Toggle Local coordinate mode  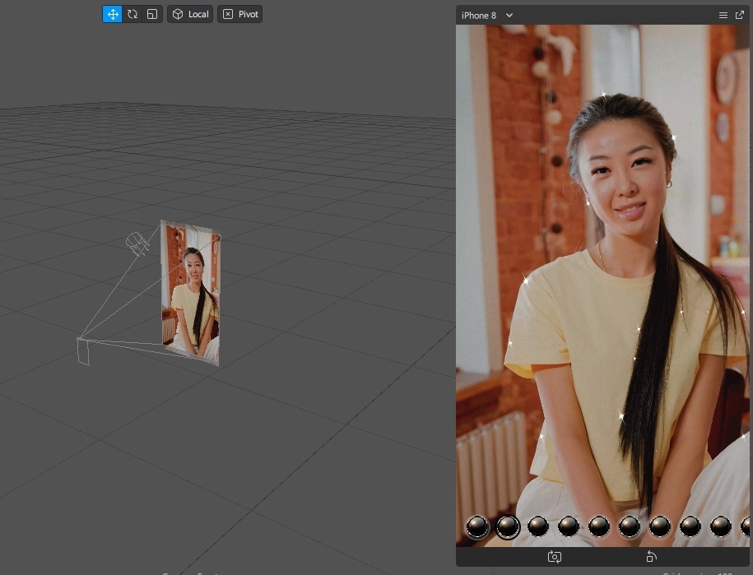[190, 14]
